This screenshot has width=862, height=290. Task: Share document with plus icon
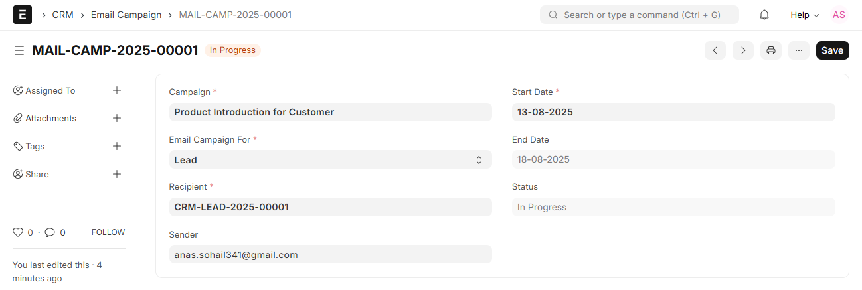point(117,174)
